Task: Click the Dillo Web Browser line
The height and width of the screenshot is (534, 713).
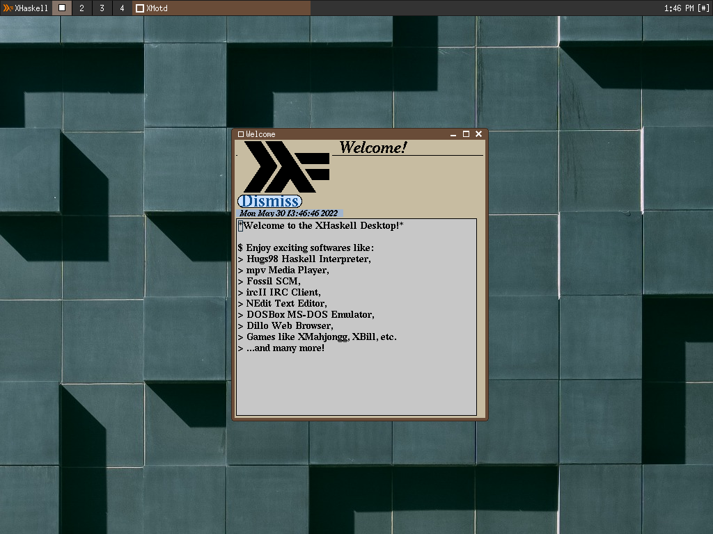Action: pos(285,325)
